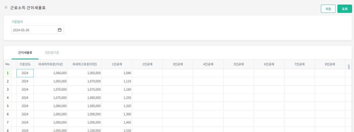The width and height of the screenshot is (354, 132).
Task: Click the favorite star icon beside the title
Action: 6,8
